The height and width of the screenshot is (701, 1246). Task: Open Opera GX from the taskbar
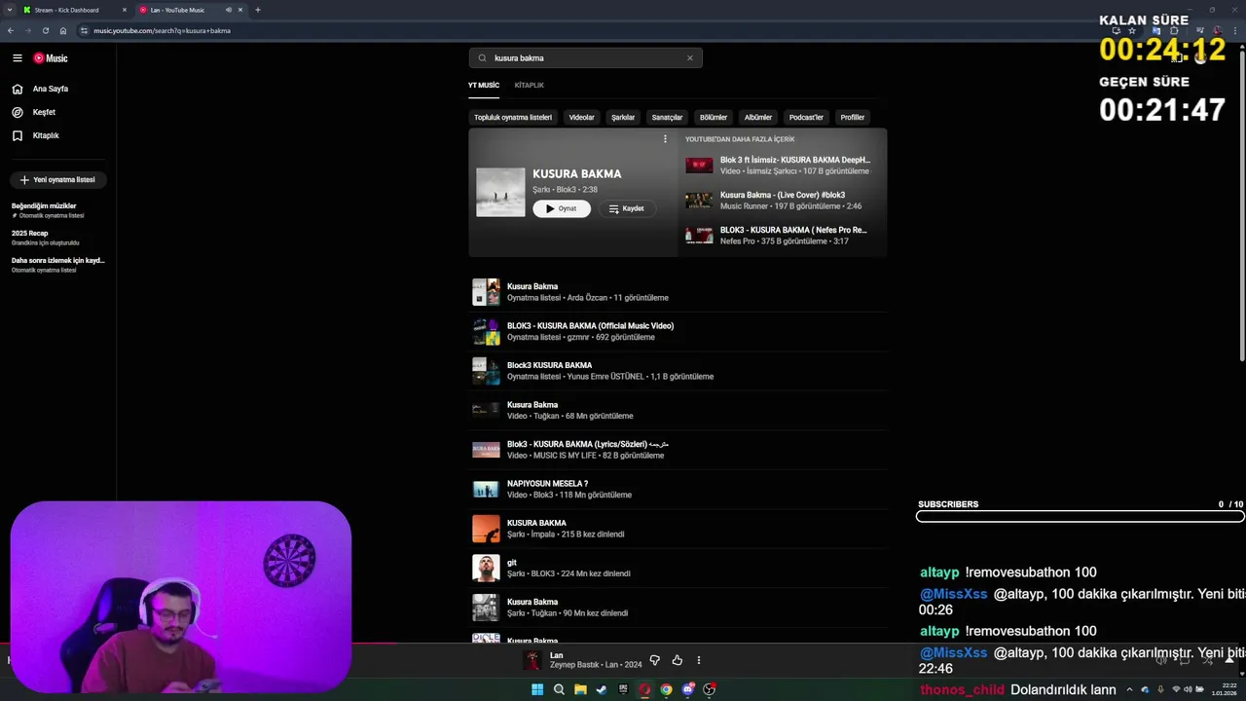point(644,689)
